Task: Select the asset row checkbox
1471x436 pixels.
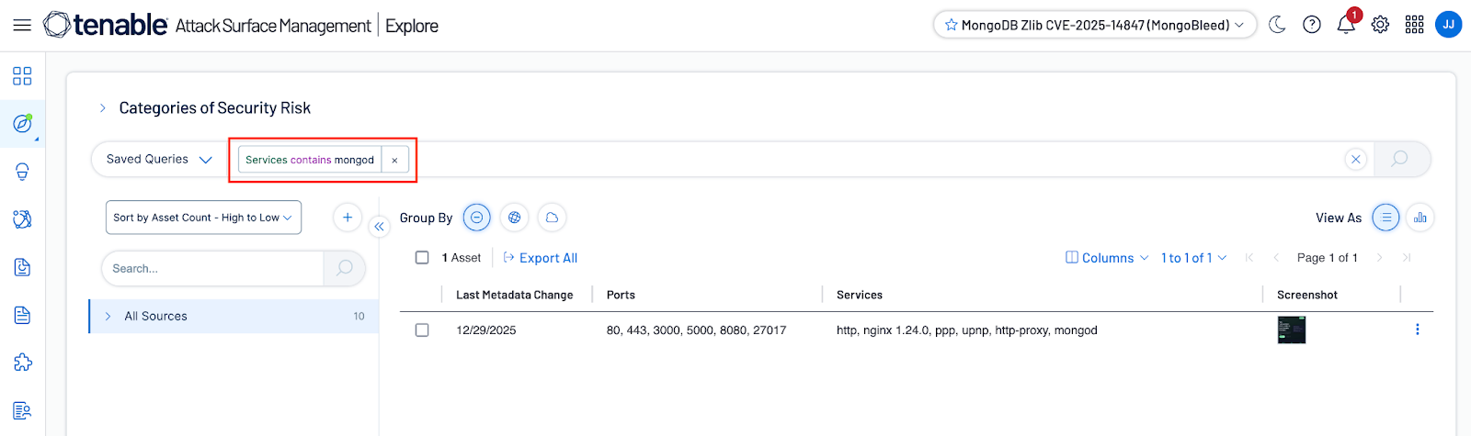Action: [x=422, y=330]
